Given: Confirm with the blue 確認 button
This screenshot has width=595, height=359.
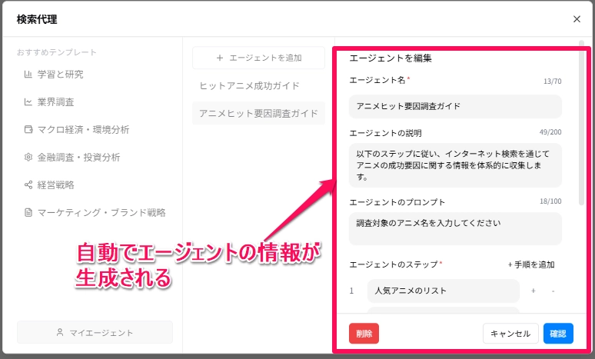Looking at the screenshot, I should 558,334.
